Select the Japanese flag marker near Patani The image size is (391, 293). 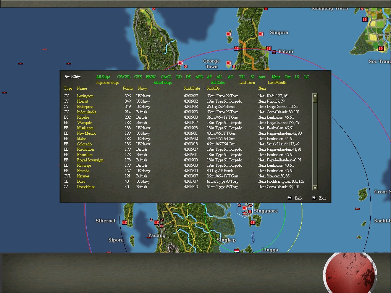[269, 48]
